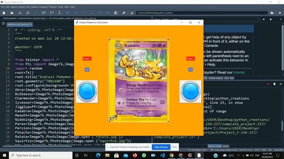Click the Player 1 blue score label
The image size is (284, 159).
point(87,69)
